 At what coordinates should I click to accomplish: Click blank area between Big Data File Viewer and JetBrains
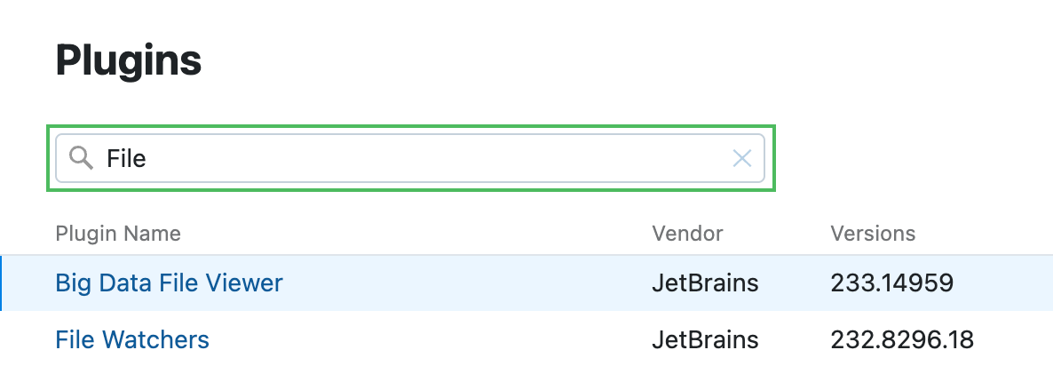point(462,283)
